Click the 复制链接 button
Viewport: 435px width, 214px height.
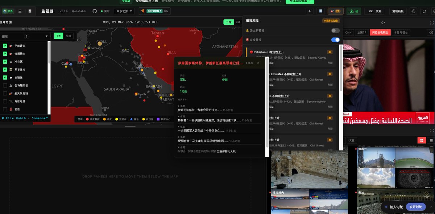coord(398,11)
